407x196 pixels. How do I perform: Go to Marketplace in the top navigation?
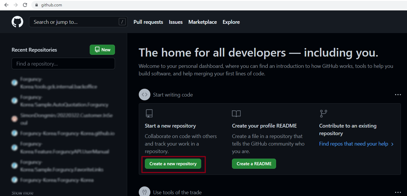pos(202,22)
